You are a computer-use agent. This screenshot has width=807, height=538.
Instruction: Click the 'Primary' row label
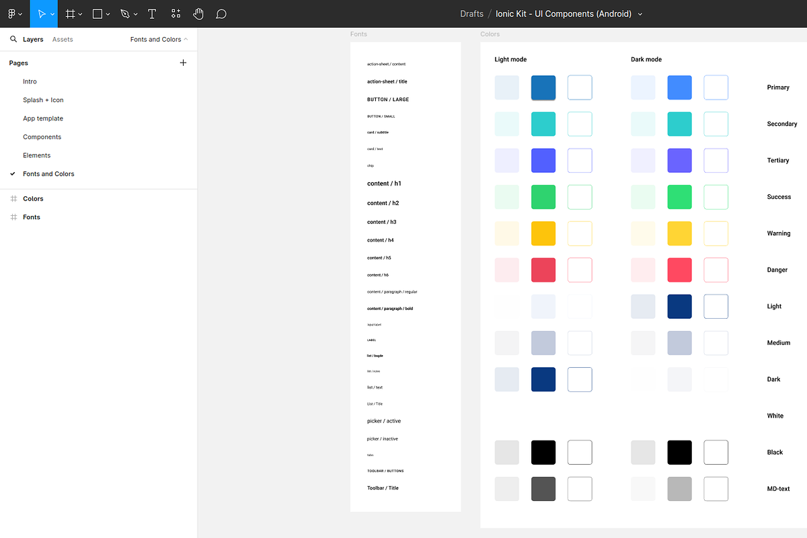pyautogui.click(x=778, y=87)
